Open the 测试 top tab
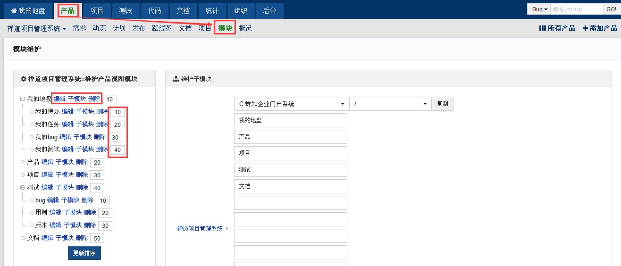This screenshot has height=266, width=621. (x=126, y=10)
